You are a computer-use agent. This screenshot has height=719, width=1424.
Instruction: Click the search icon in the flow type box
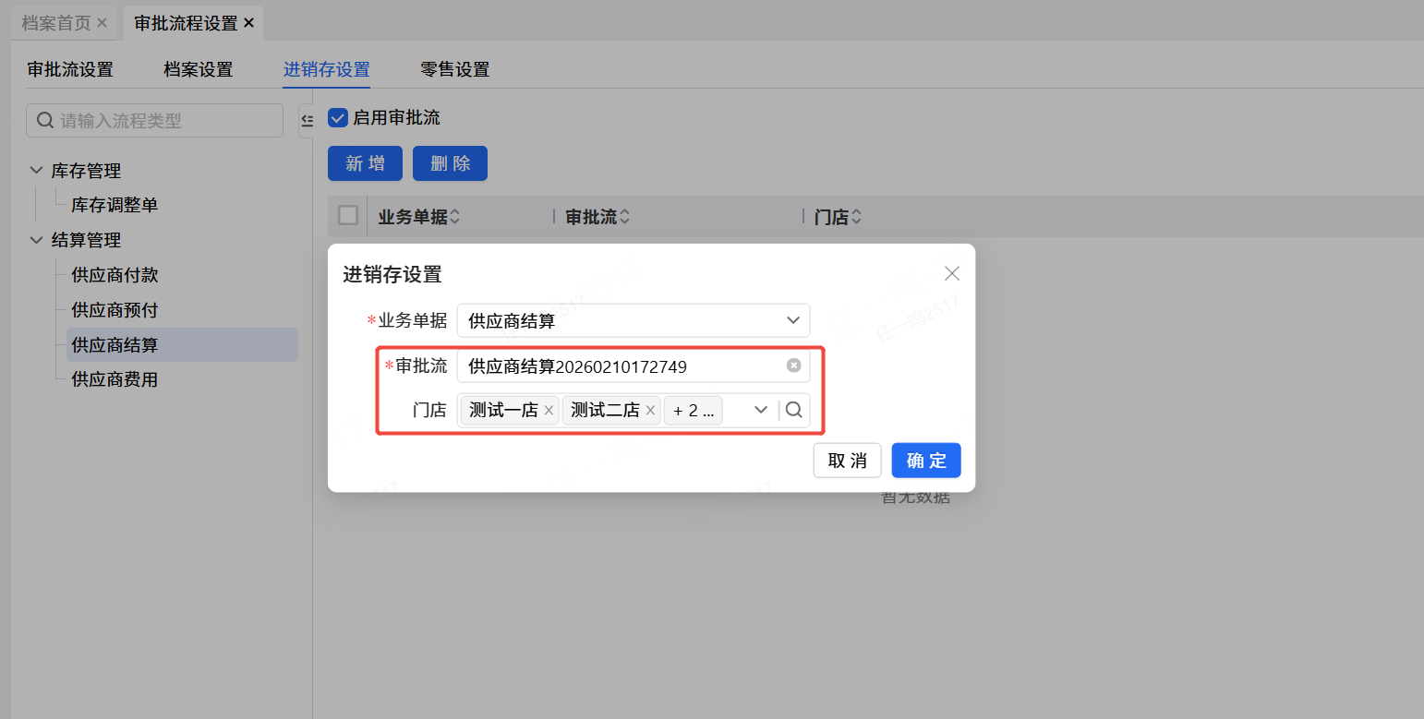tap(44, 120)
